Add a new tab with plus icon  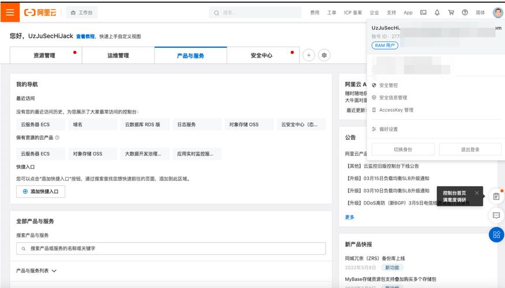pos(309,55)
